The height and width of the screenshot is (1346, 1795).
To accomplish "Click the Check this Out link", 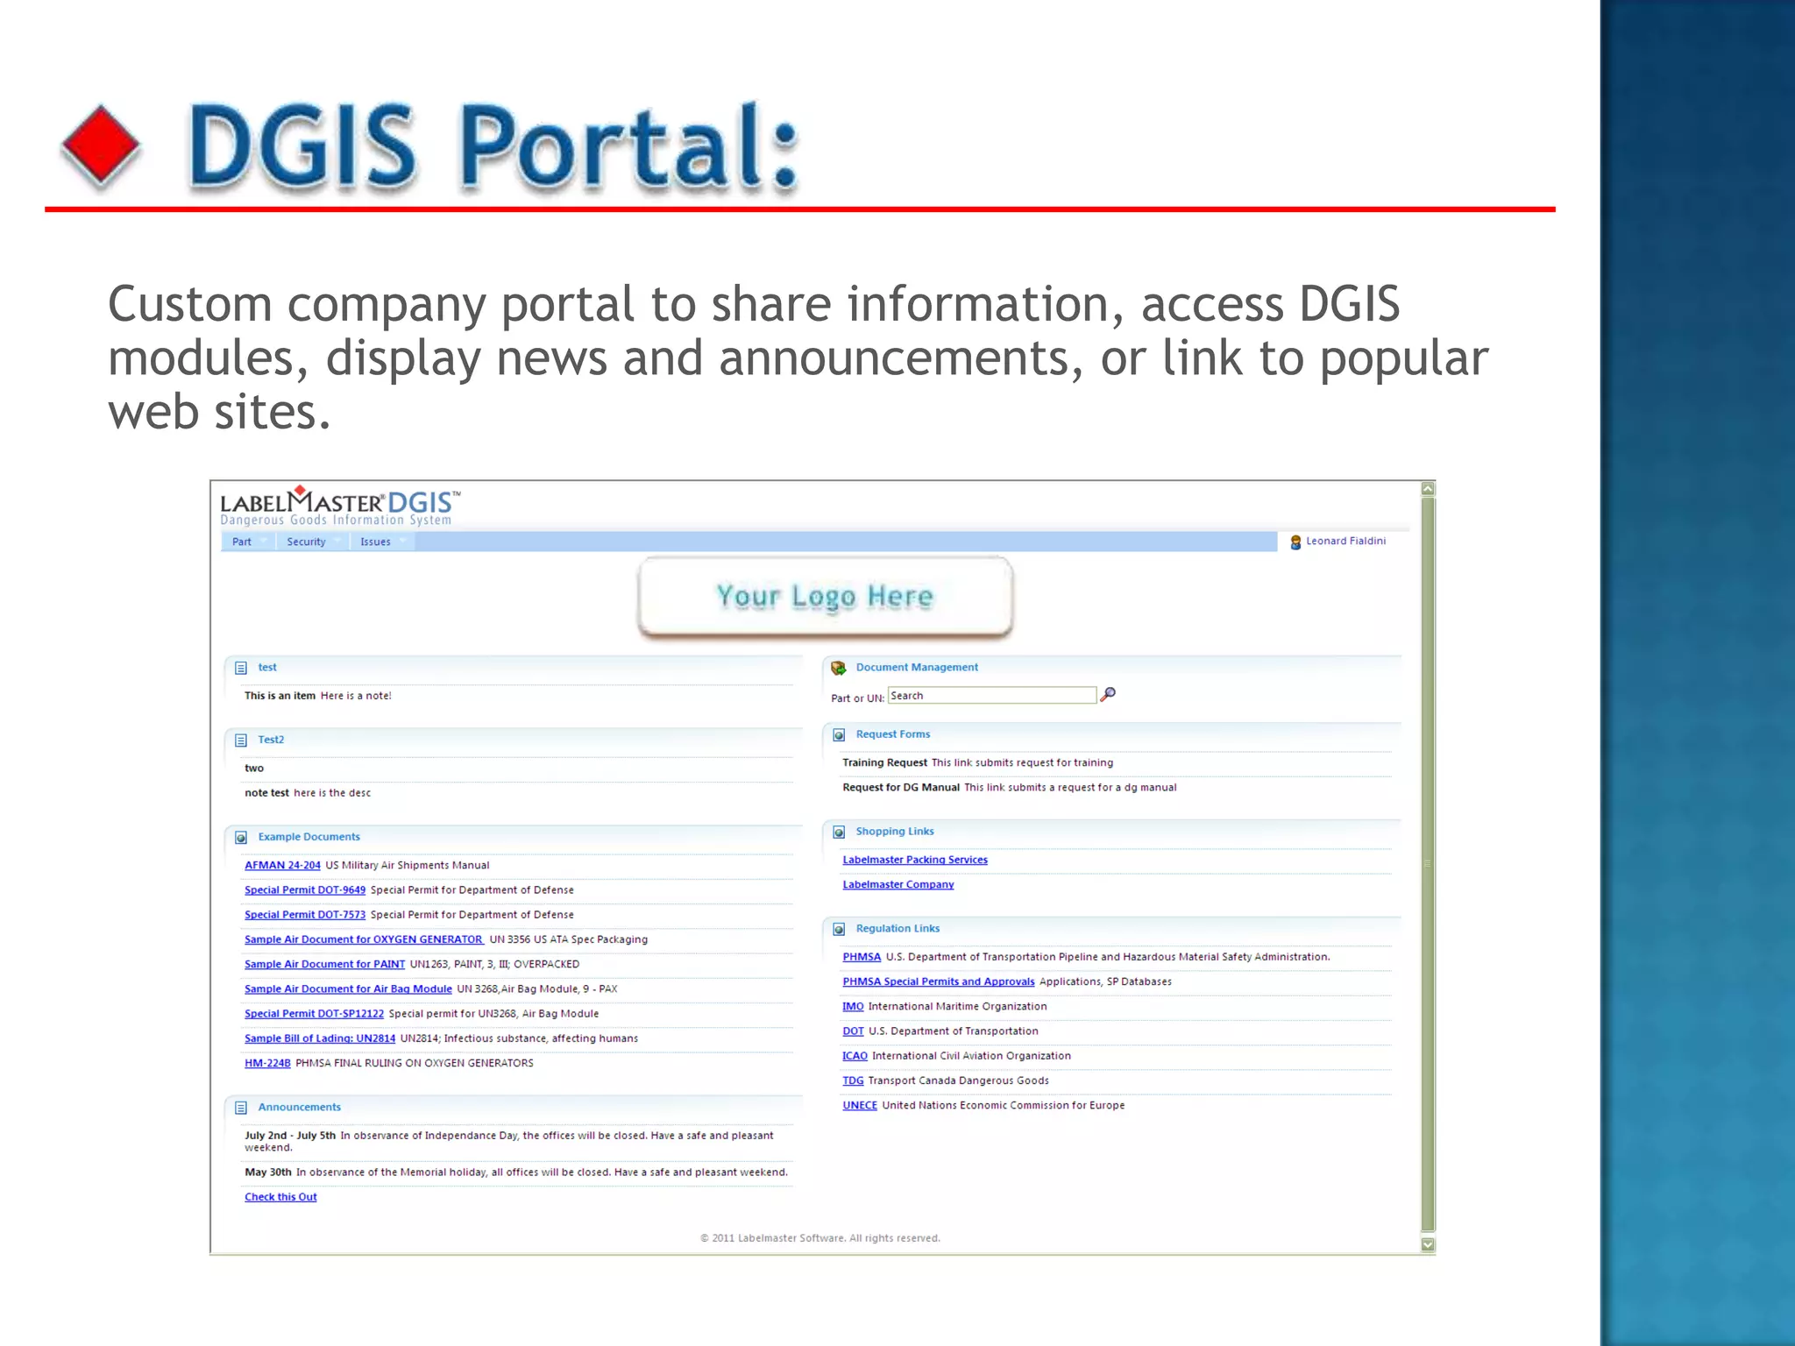I will pos(280,1197).
